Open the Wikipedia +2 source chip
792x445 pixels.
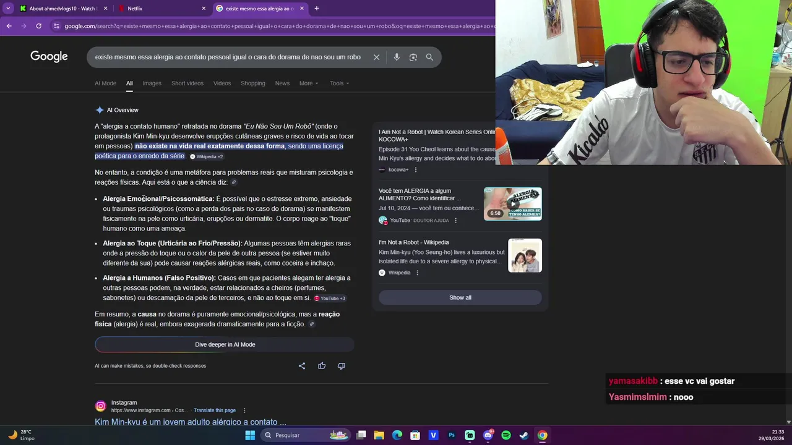[x=207, y=156]
